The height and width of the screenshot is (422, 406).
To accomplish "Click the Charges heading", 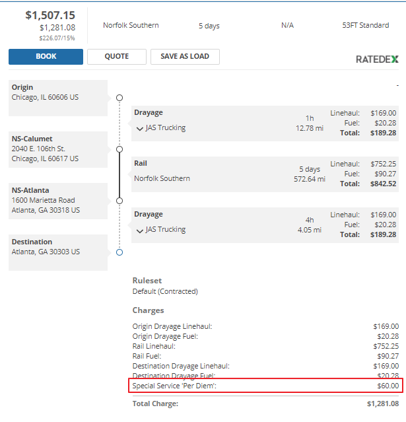I will (149, 310).
